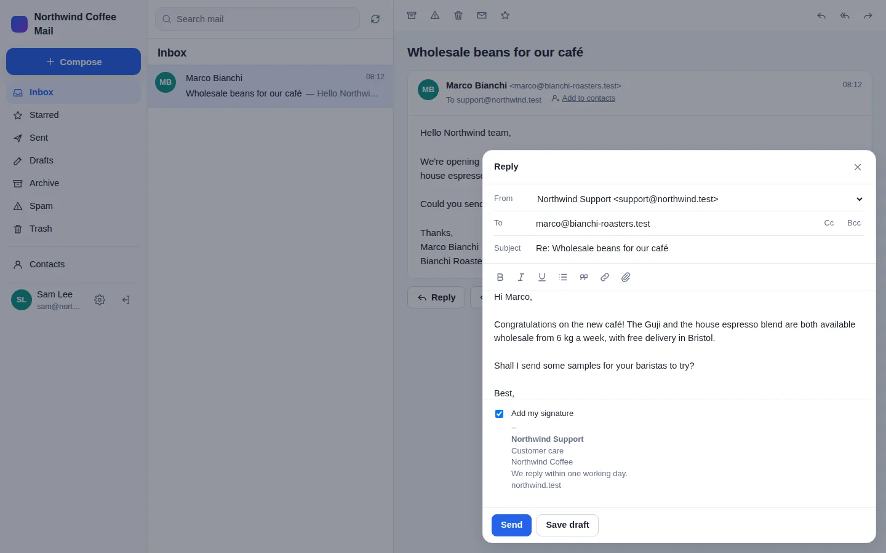Show the Cc field
The height and width of the screenshot is (553, 886).
click(829, 223)
